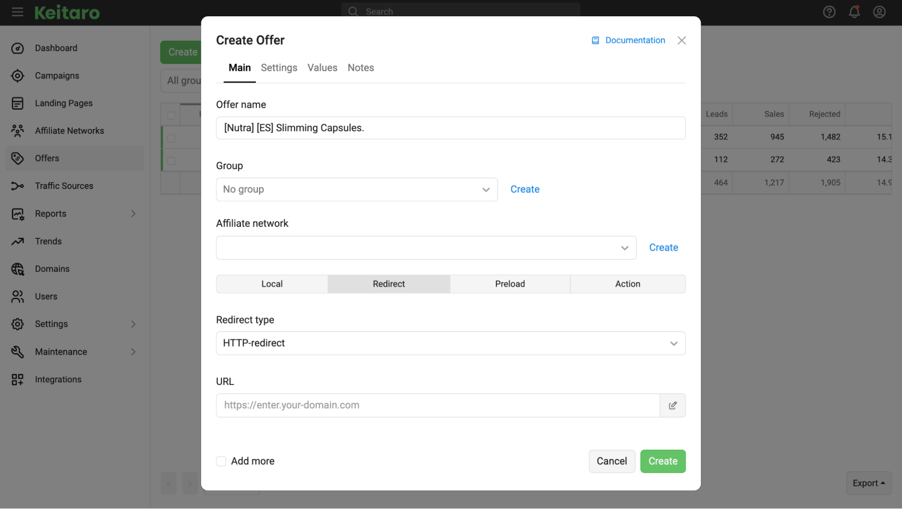
Task: Click the Campaigns target icon
Action: click(18, 76)
